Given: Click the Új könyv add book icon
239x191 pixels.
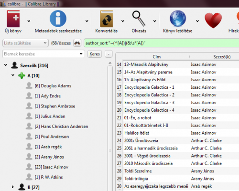Looking at the screenshot, I should coord(13,19).
